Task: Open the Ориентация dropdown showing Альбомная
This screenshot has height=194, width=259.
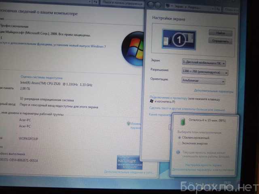Action: pos(203,81)
